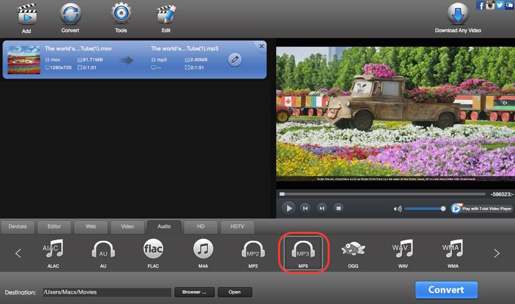Click the Browser... destination button
The height and width of the screenshot is (304, 515).
click(194, 292)
